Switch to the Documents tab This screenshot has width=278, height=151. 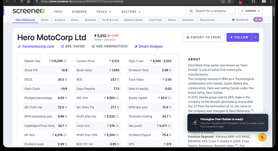tap(207, 20)
